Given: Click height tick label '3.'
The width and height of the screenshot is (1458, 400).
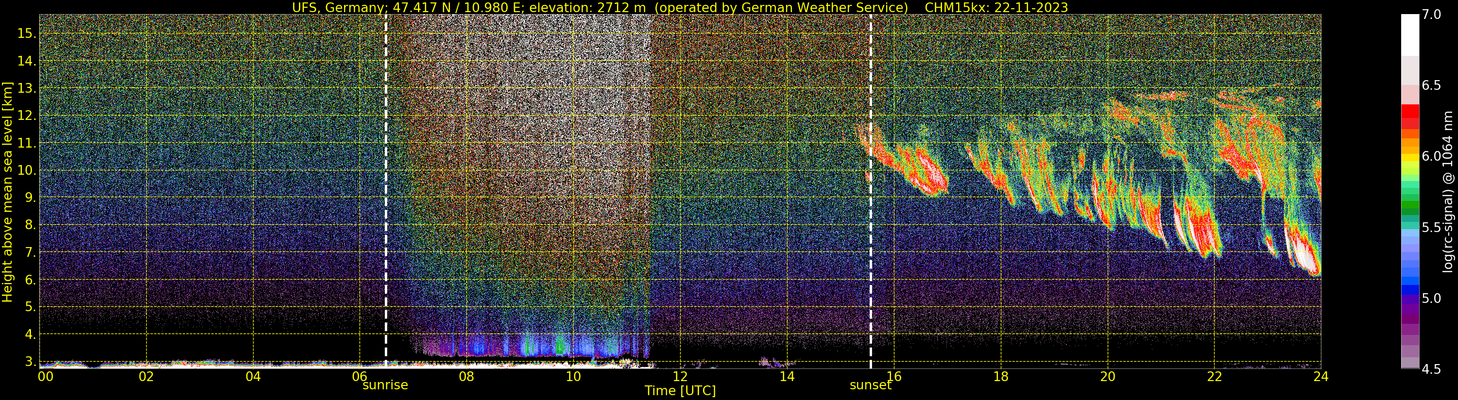Looking at the screenshot, I should 31,362.
